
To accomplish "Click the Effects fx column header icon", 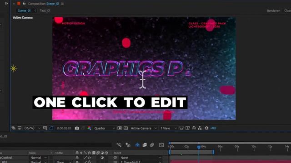I will tap(90, 153).
